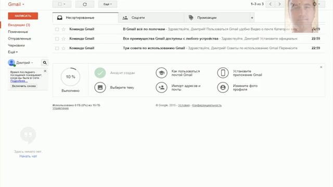
Task: Click 'Включить снова' button
Action: click(x=24, y=86)
